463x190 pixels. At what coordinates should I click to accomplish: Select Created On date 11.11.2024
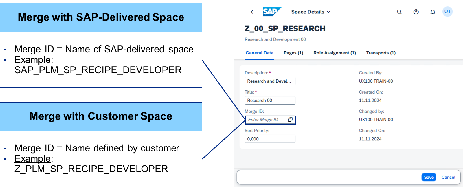tap(370, 100)
